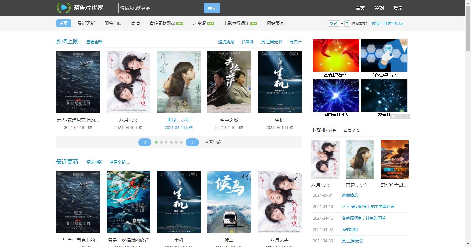Click the 精选电影 link

pyautogui.click(x=94, y=162)
